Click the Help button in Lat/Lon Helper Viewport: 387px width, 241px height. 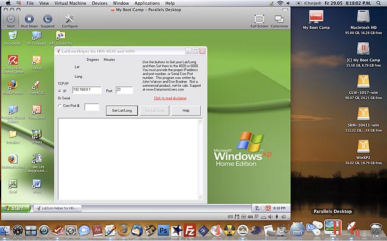[x=186, y=111]
